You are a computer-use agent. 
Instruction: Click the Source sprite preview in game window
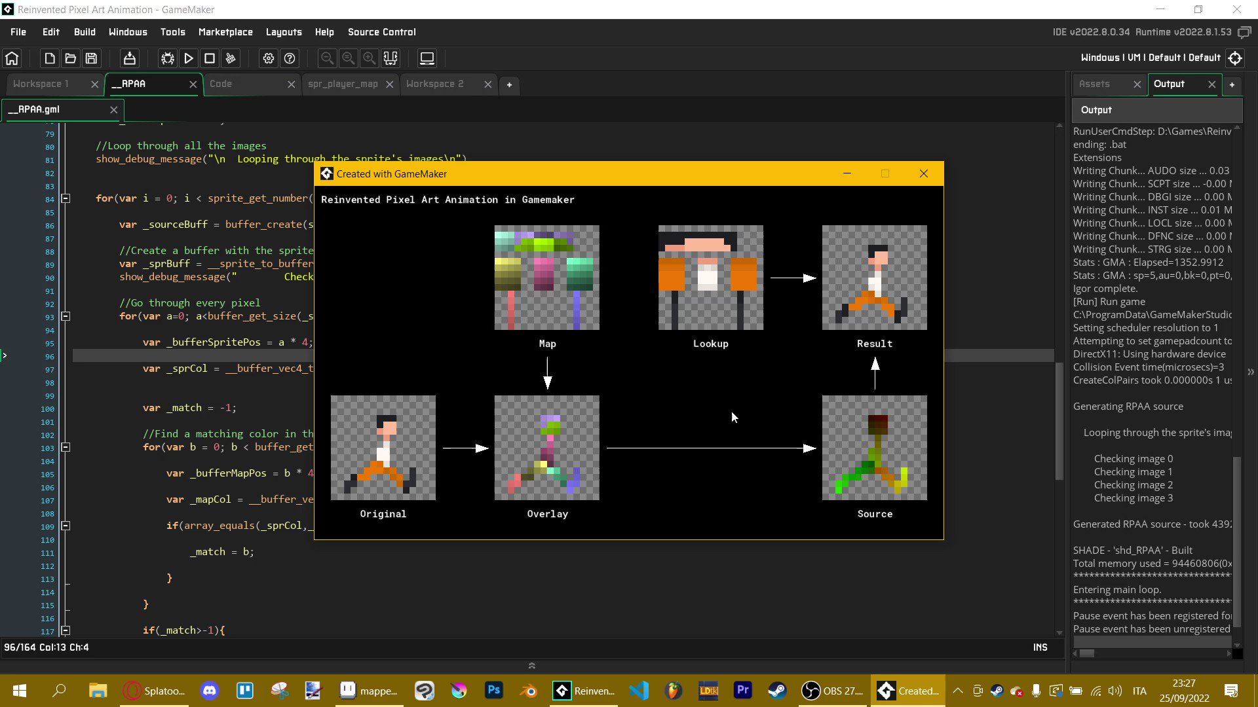click(875, 448)
